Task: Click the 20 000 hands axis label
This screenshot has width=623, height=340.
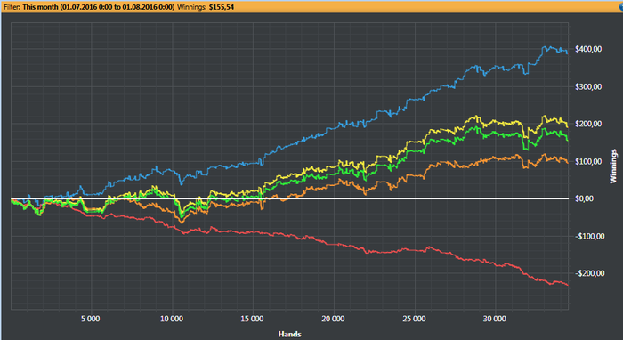Action: coord(333,319)
